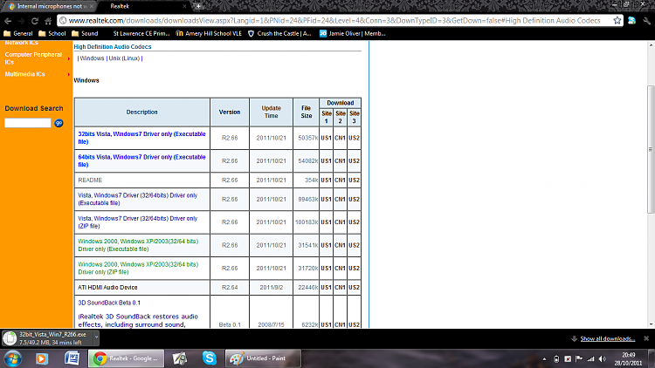Download 3D SoundBack from CN1 site

340,324
